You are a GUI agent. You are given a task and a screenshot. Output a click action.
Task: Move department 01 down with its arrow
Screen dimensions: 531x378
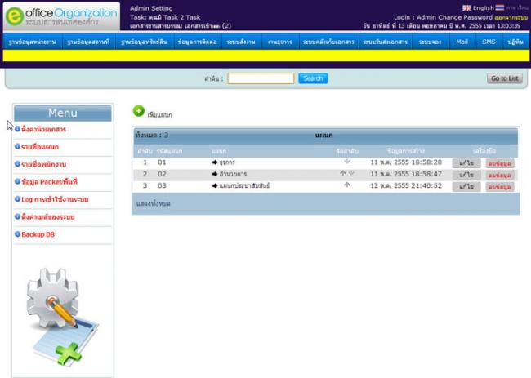346,162
